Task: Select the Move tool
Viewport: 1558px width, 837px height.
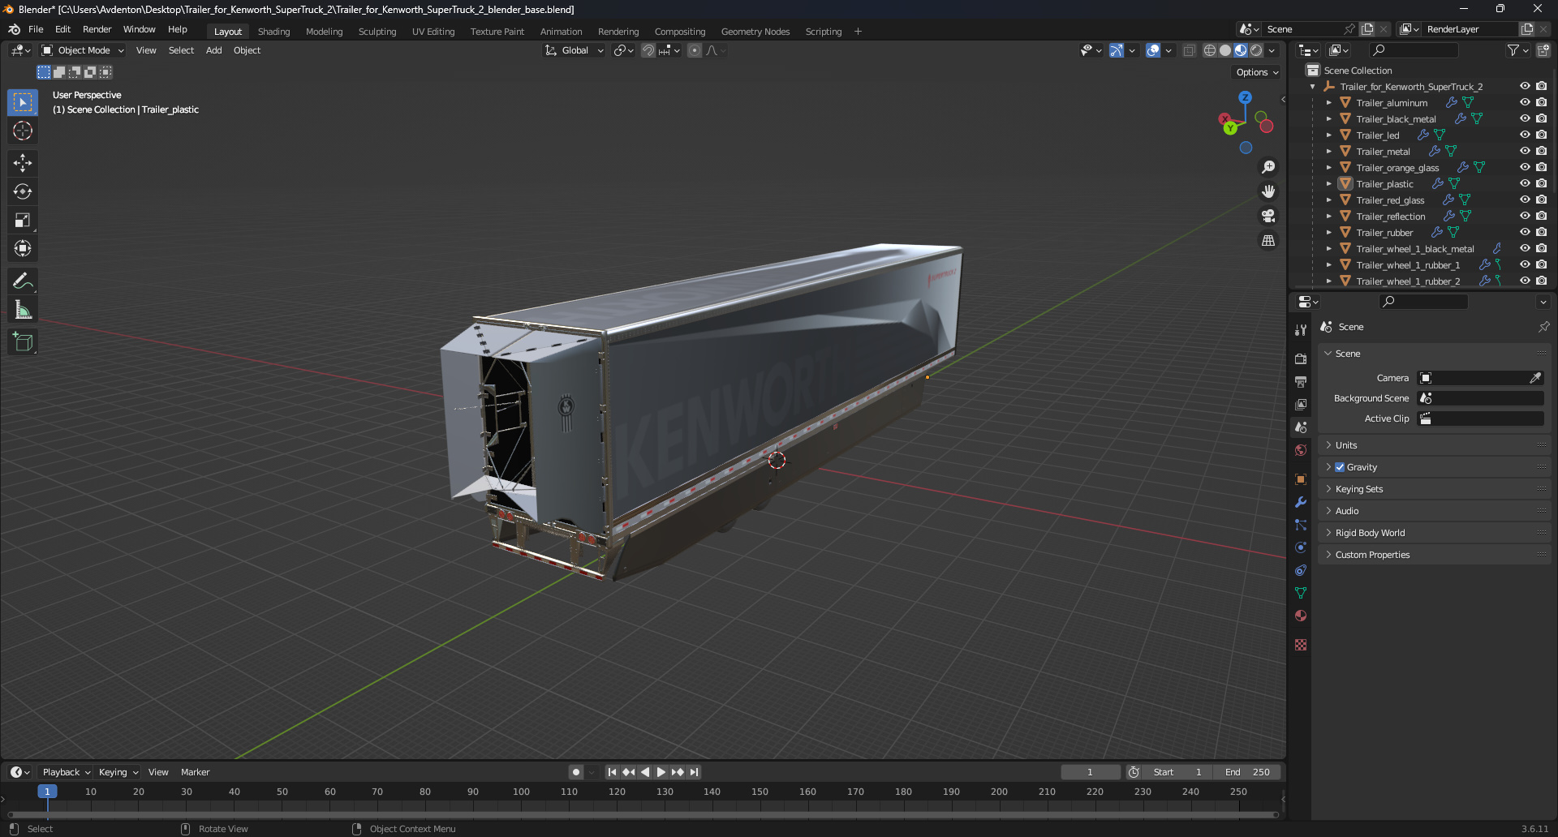Action: (x=23, y=163)
